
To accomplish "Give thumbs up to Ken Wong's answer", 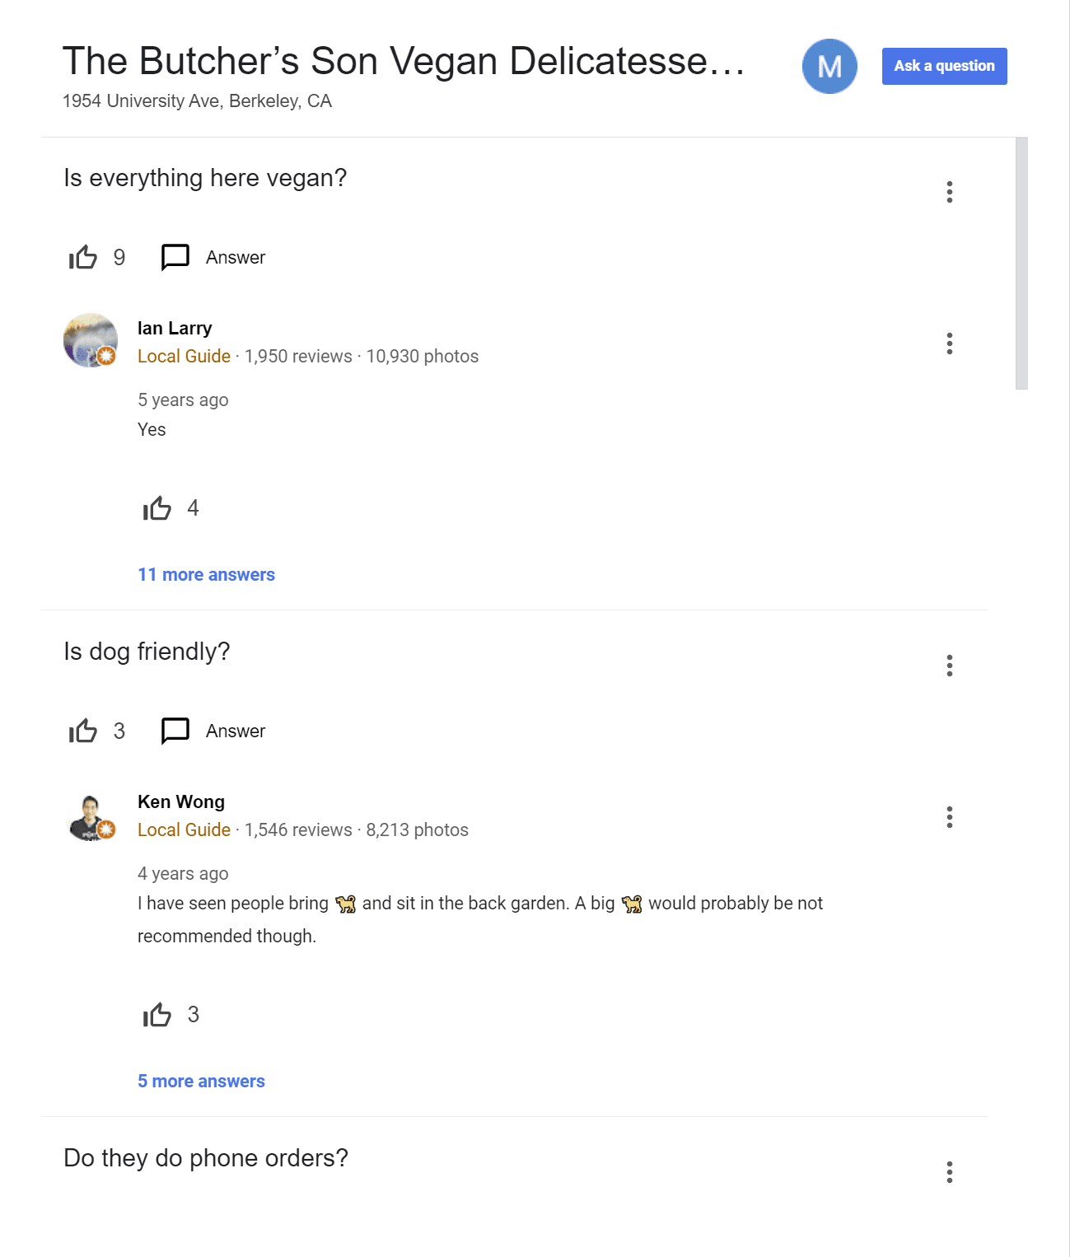I will [x=157, y=1015].
